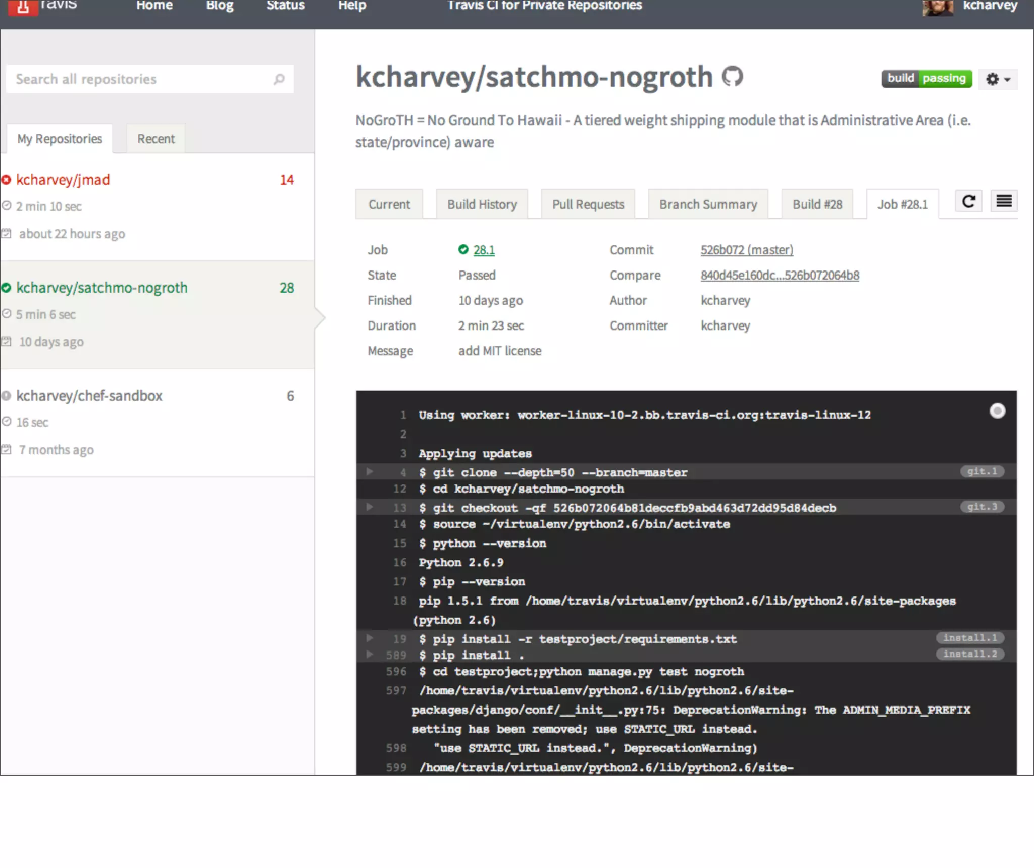Click the restart build icon
Viewport: 1034px width, 868px height.
pyautogui.click(x=968, y=202)
